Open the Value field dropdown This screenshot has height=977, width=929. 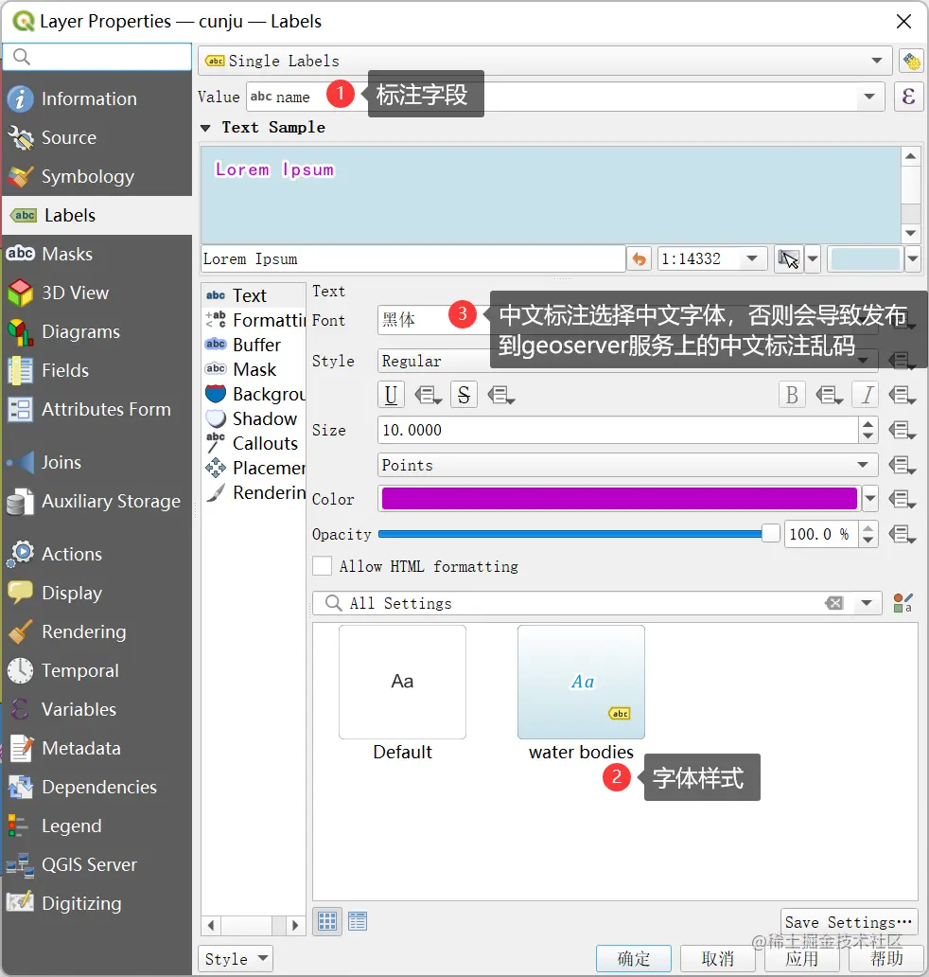869,97
